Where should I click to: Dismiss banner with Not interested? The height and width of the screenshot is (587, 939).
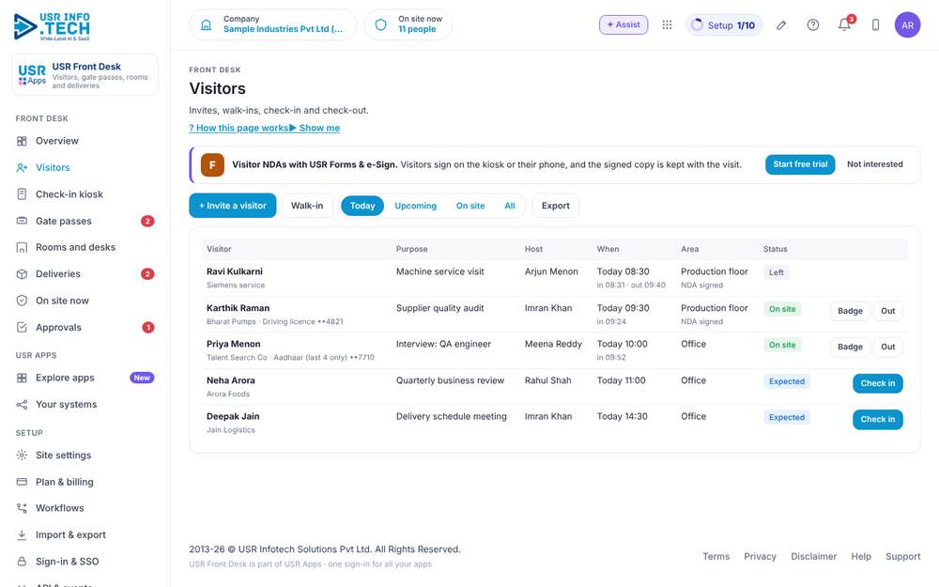coord(875,164)
